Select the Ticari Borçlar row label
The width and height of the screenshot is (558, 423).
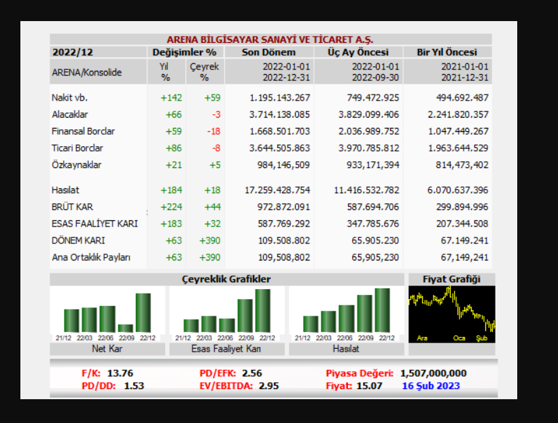(x=77, y=148)
